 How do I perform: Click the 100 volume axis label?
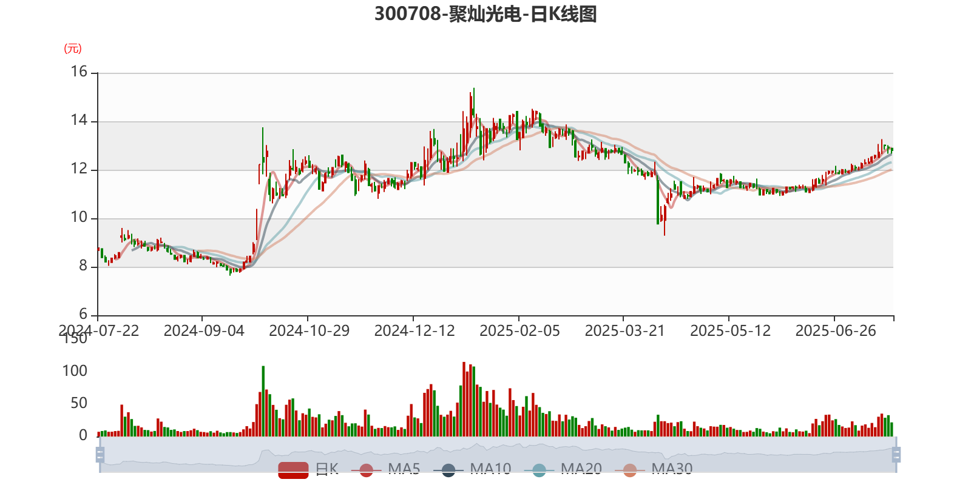click(75, 371)
